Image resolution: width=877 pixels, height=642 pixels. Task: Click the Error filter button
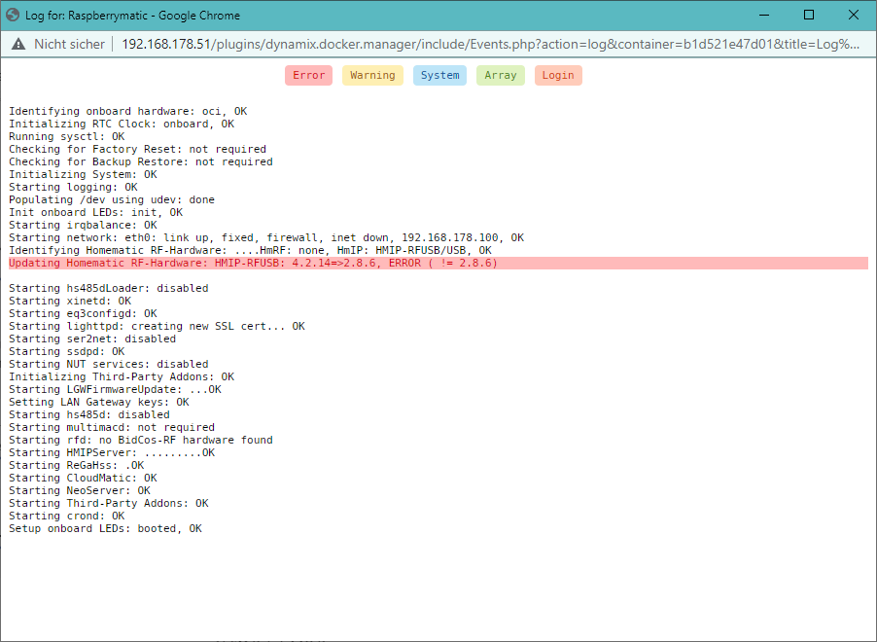click(309, 76)
